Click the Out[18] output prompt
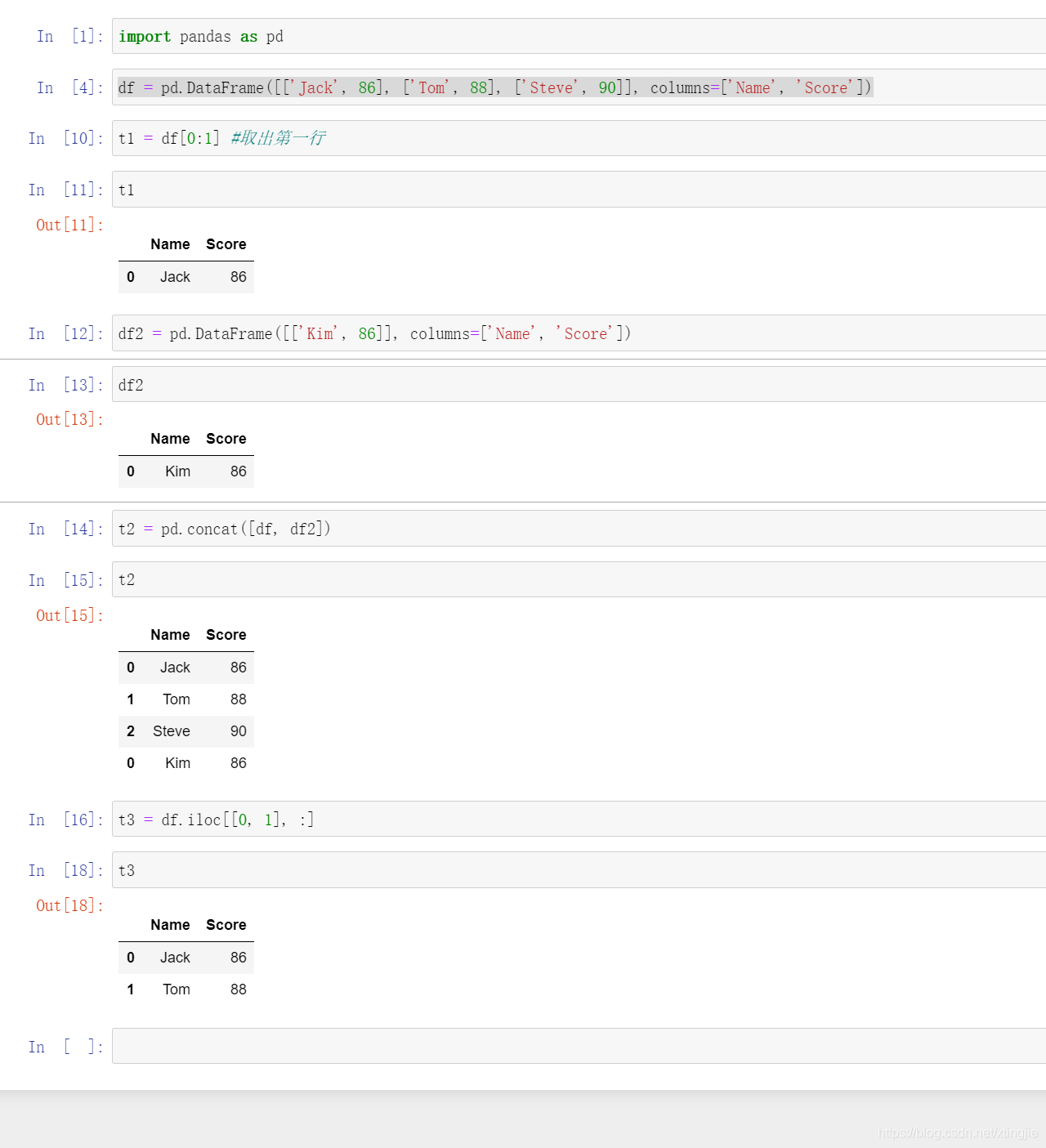The height and width of the screenshot is (1148, 1046). point(70,905)
